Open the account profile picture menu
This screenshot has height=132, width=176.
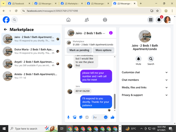(x=167, y=20)
